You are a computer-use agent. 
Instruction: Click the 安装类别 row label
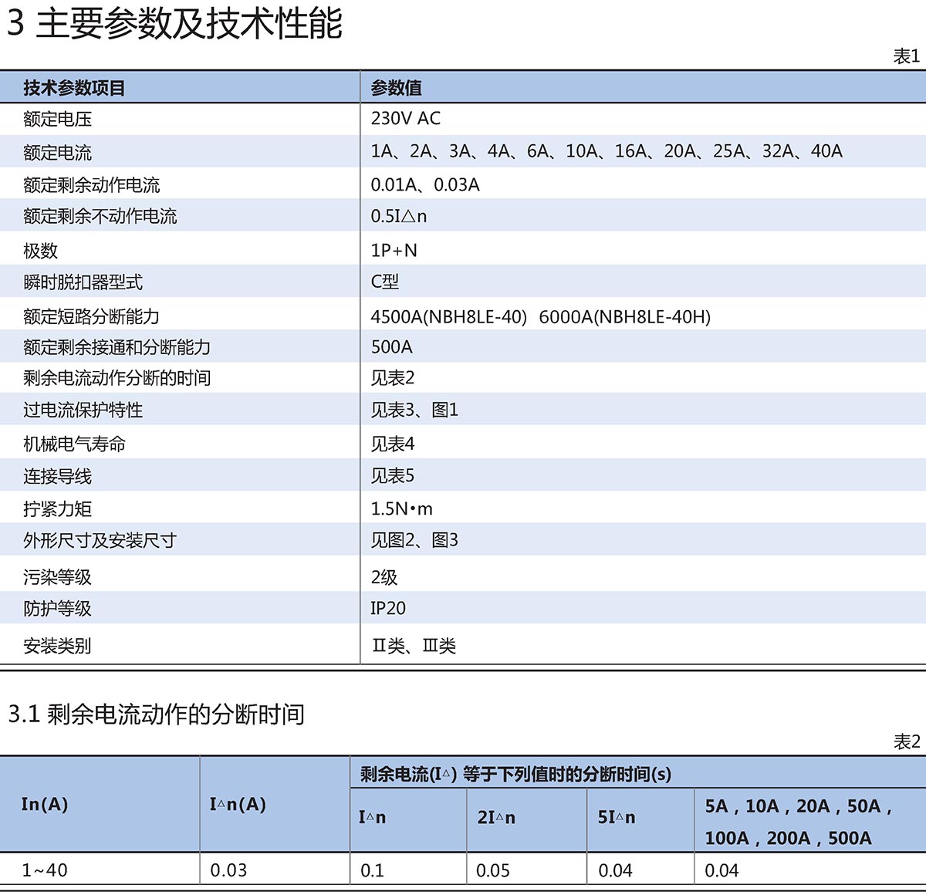coord(57,646)
